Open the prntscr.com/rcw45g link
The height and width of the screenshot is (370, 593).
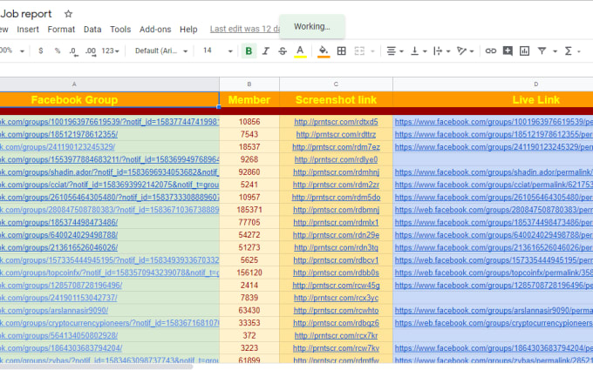pyautogui.click(x=336, y=286)
